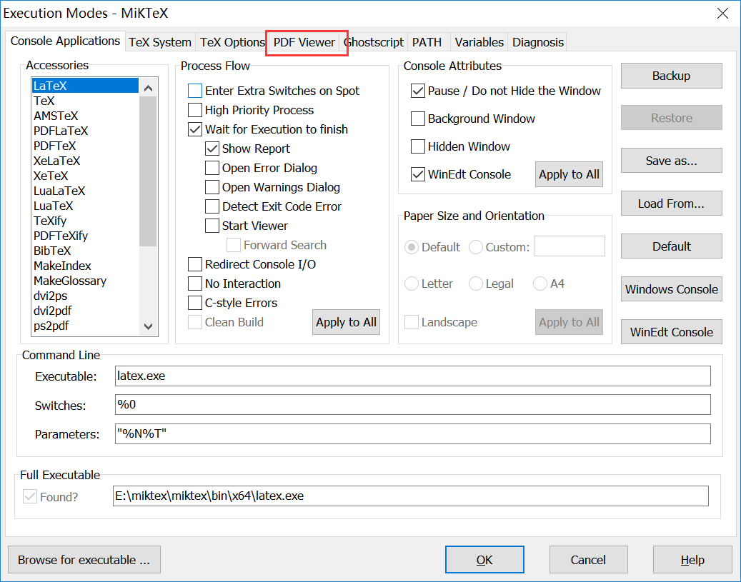Click the Full Executable path field

coord(411,496)
